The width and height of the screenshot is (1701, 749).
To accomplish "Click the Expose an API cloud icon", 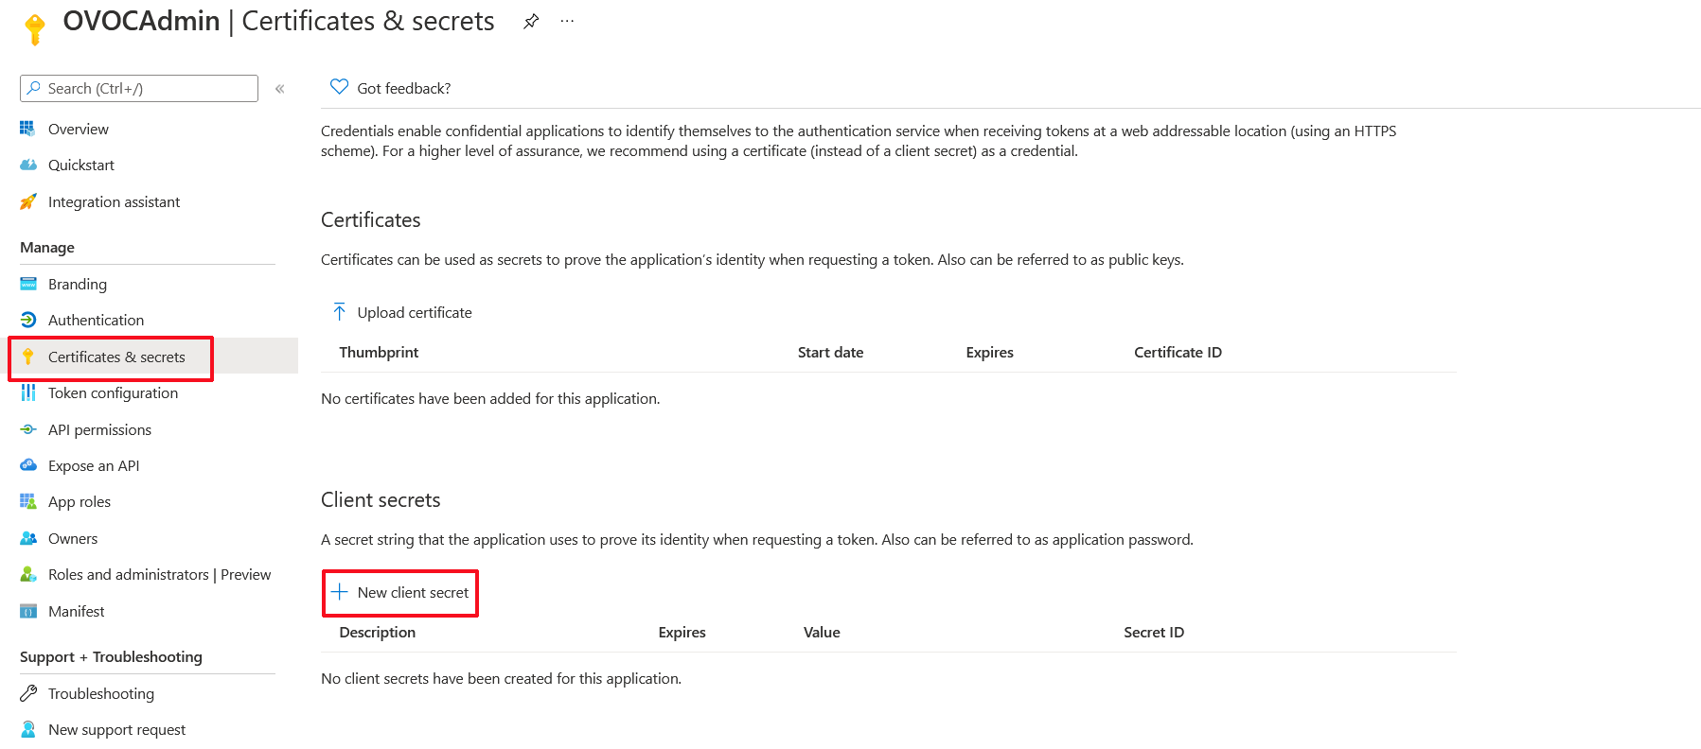I will click(28, 465).
